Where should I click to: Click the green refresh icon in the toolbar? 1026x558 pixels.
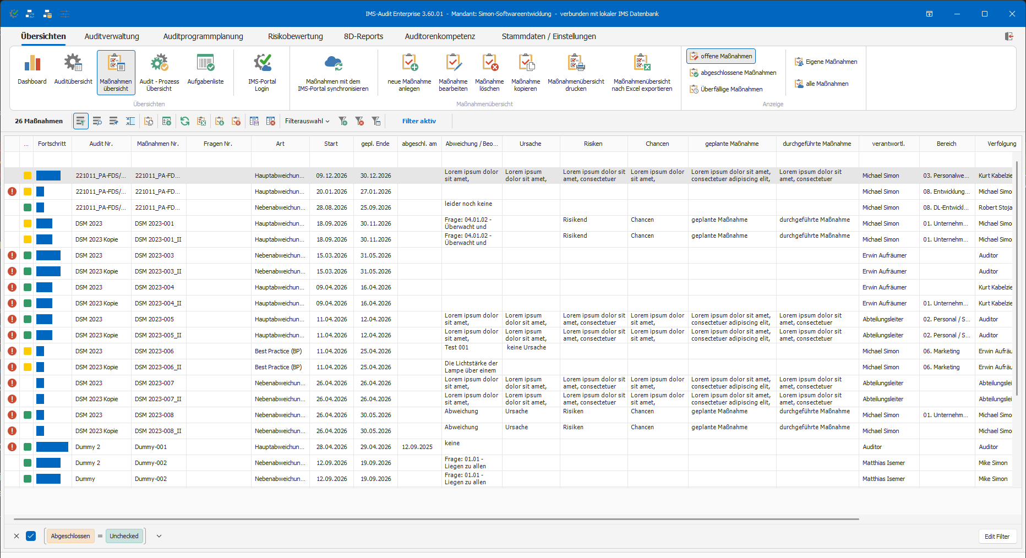(x=185, y=121)
